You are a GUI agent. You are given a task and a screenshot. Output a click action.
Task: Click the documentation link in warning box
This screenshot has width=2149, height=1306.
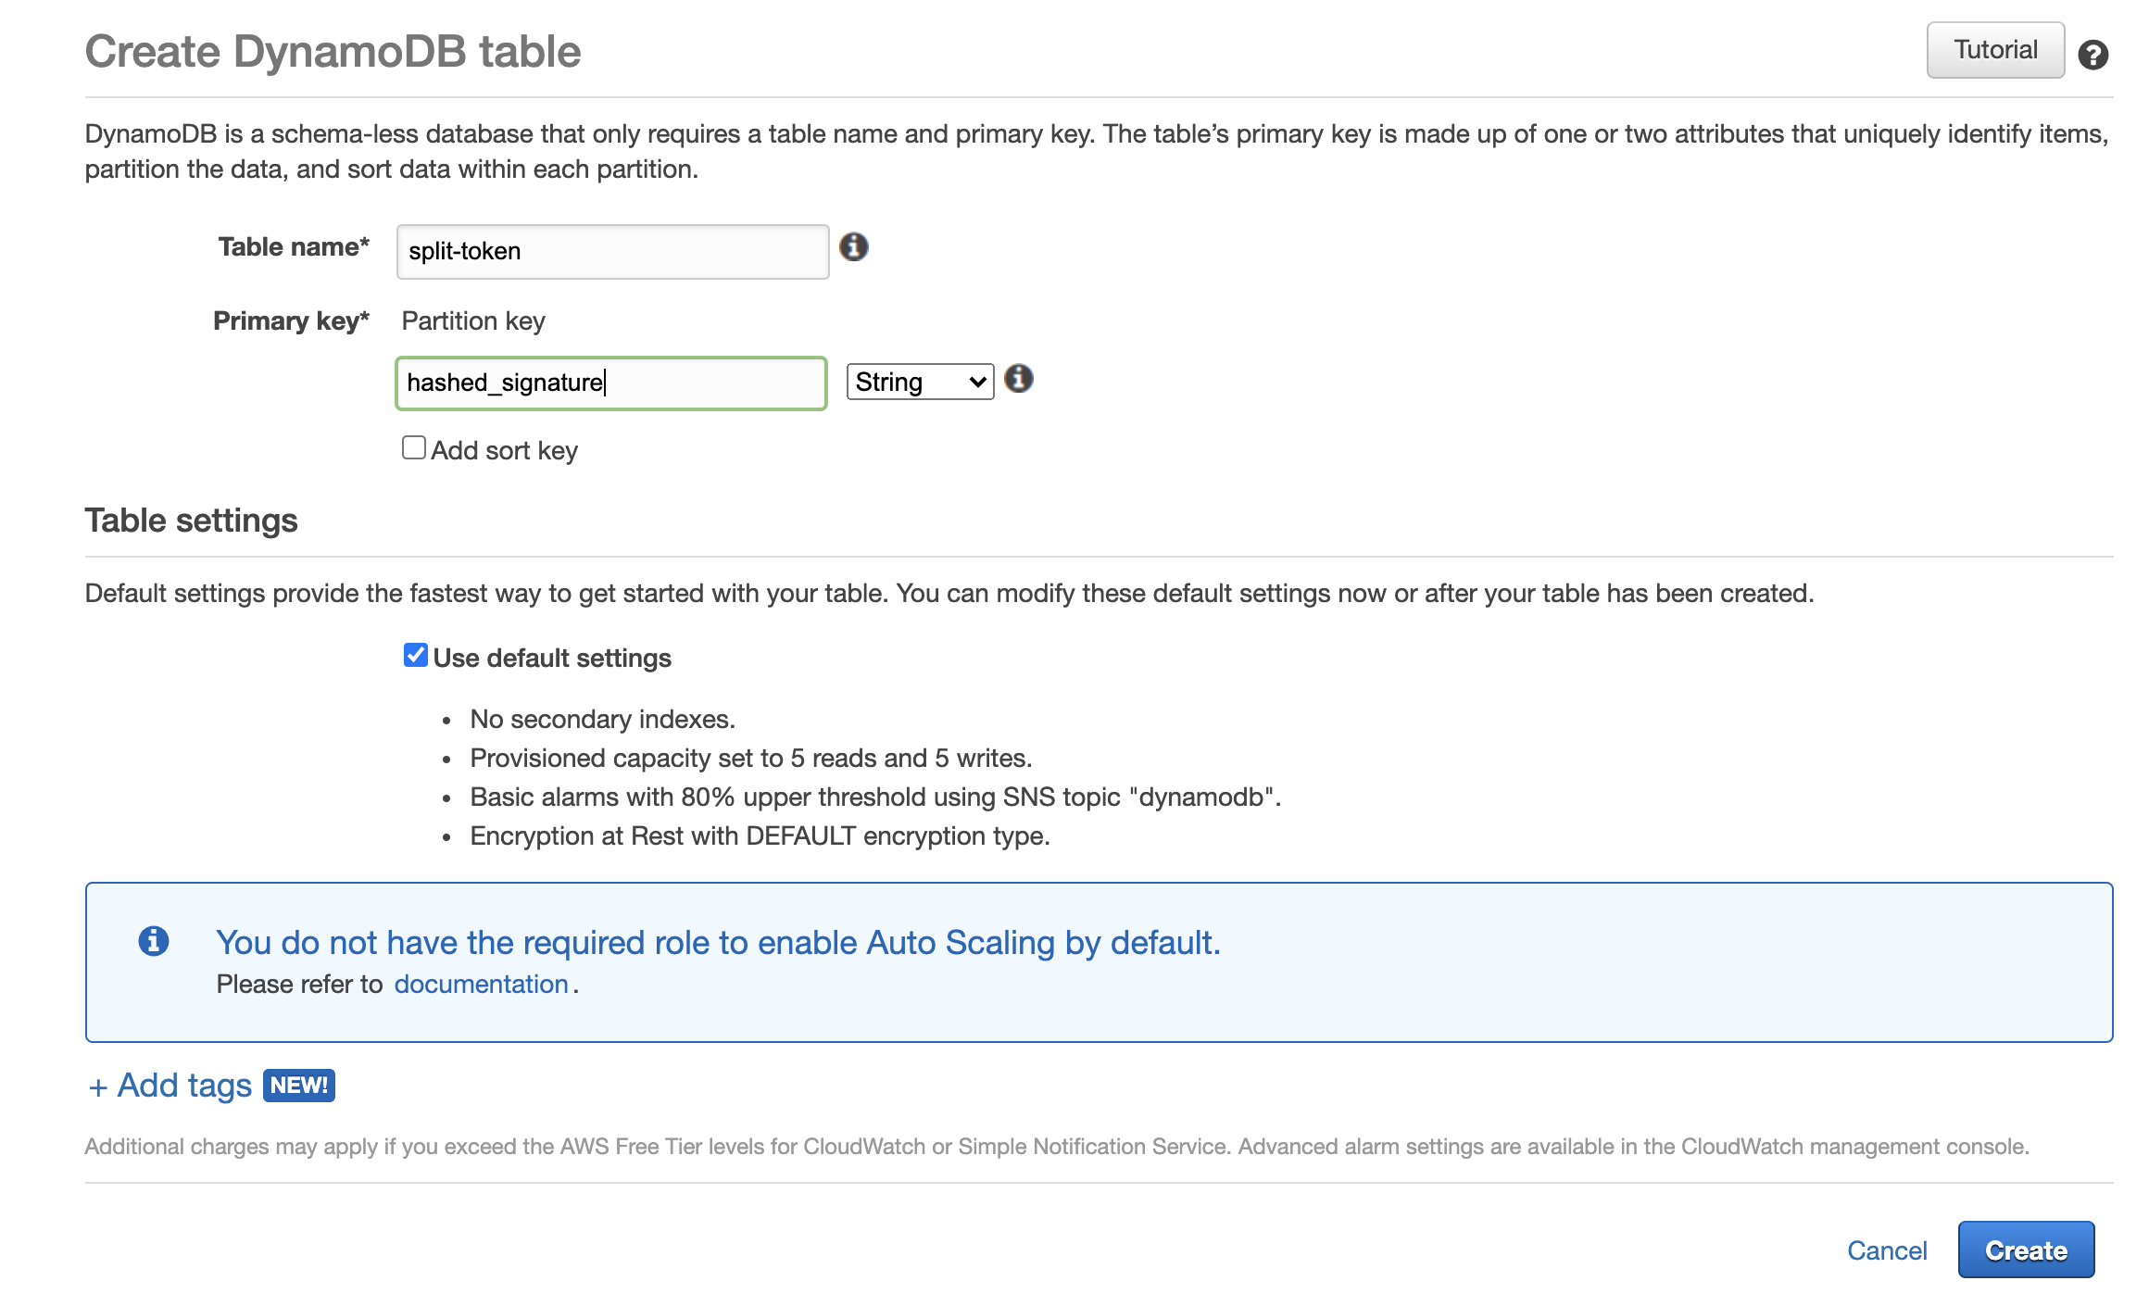click(481, 986)
